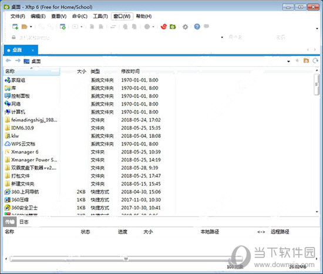
Task: Sort by the 大小 column header
Action: 82,72
